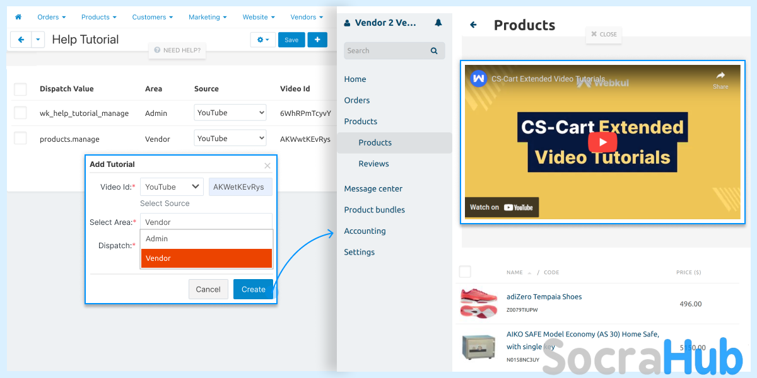The height and width of the screenshot is (378, 757).
Task: Choose Vendor in area list
Action: pyautogui.click(x=206, y=258)
